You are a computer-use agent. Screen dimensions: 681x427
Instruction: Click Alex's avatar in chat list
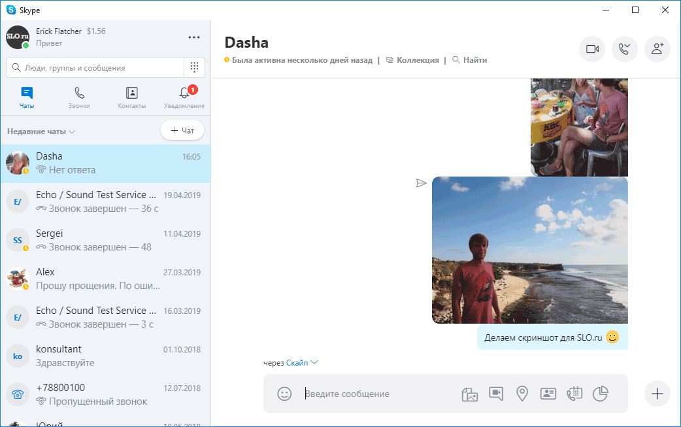[x=18, y=279]
